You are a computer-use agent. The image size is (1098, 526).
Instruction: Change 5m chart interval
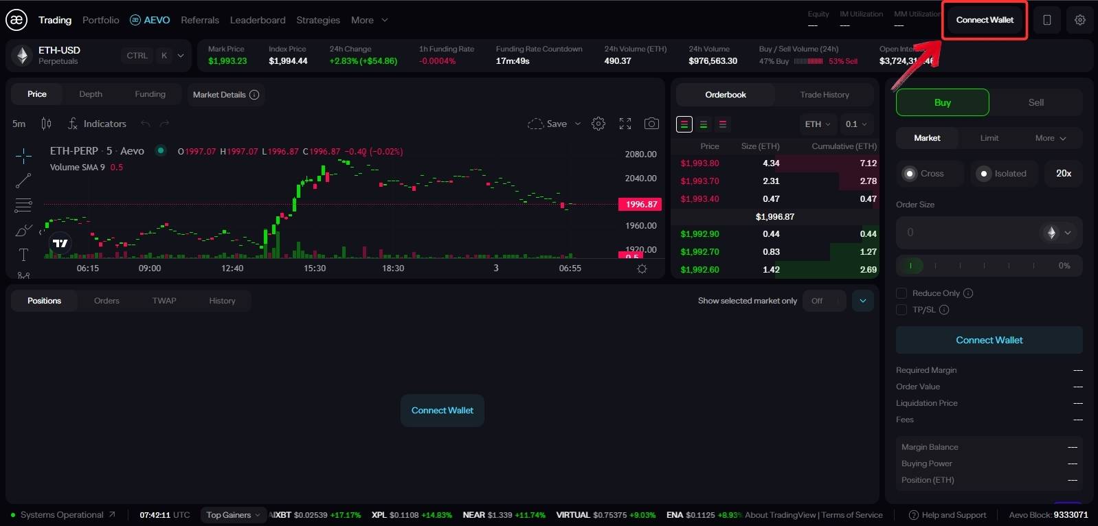19,124
